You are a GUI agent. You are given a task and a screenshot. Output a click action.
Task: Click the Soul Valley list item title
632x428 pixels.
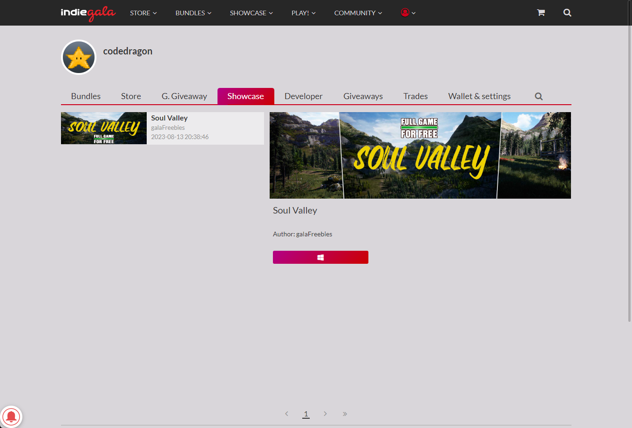click(x=170, y=118)
